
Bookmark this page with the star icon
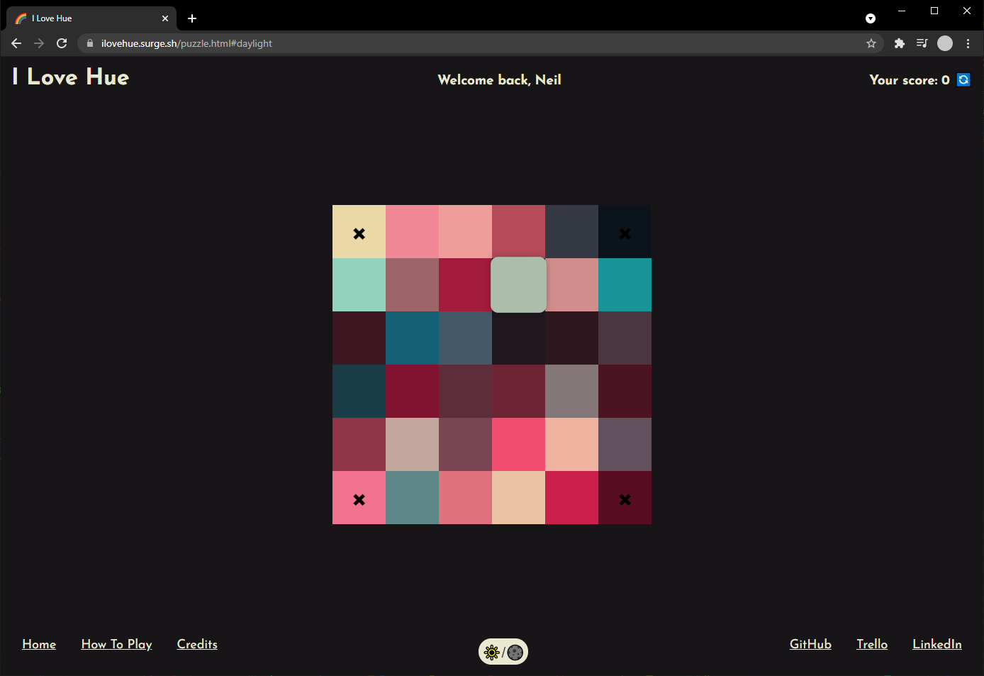click(x=871, y=43)
